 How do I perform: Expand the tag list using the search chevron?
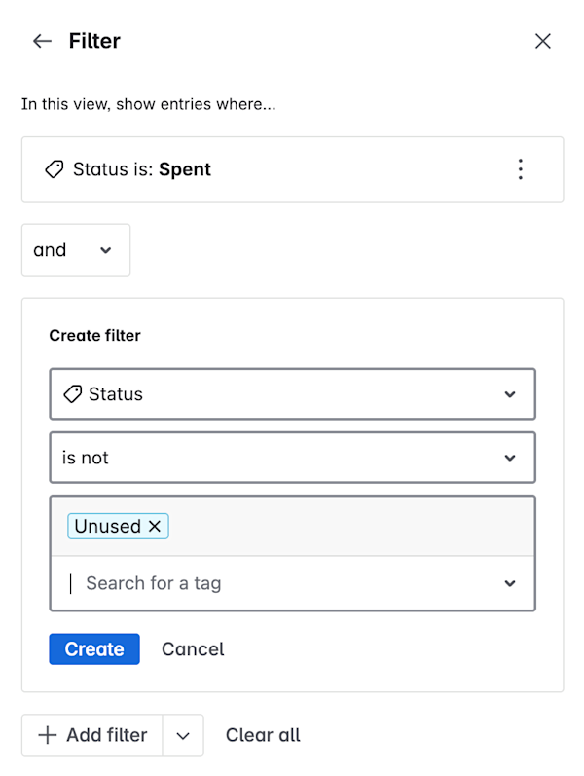[510, 583]
